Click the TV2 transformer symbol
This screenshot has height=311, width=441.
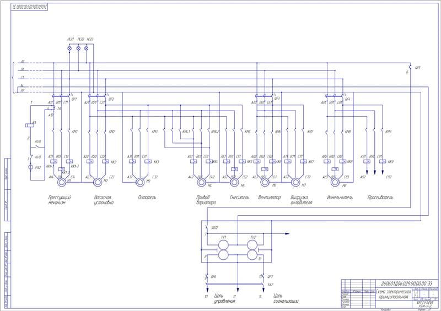[252, 250]
